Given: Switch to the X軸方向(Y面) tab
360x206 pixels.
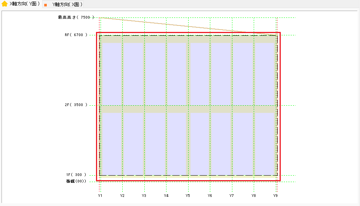Looking at the screenshot, I should pyautogui.click(x=24, y=4).
